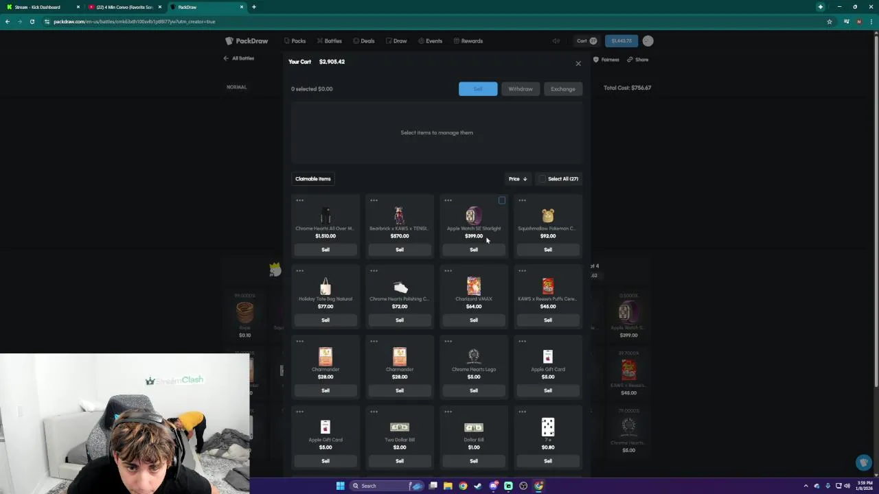Sell the Holiday Tote Bag Natural
Screen dimensions: 879x494
[x=326, y=320]
